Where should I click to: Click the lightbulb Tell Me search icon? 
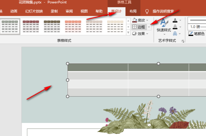click(147, 11)
